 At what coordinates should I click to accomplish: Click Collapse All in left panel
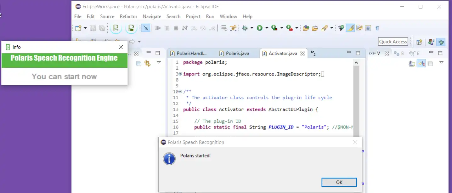[138, 63]
